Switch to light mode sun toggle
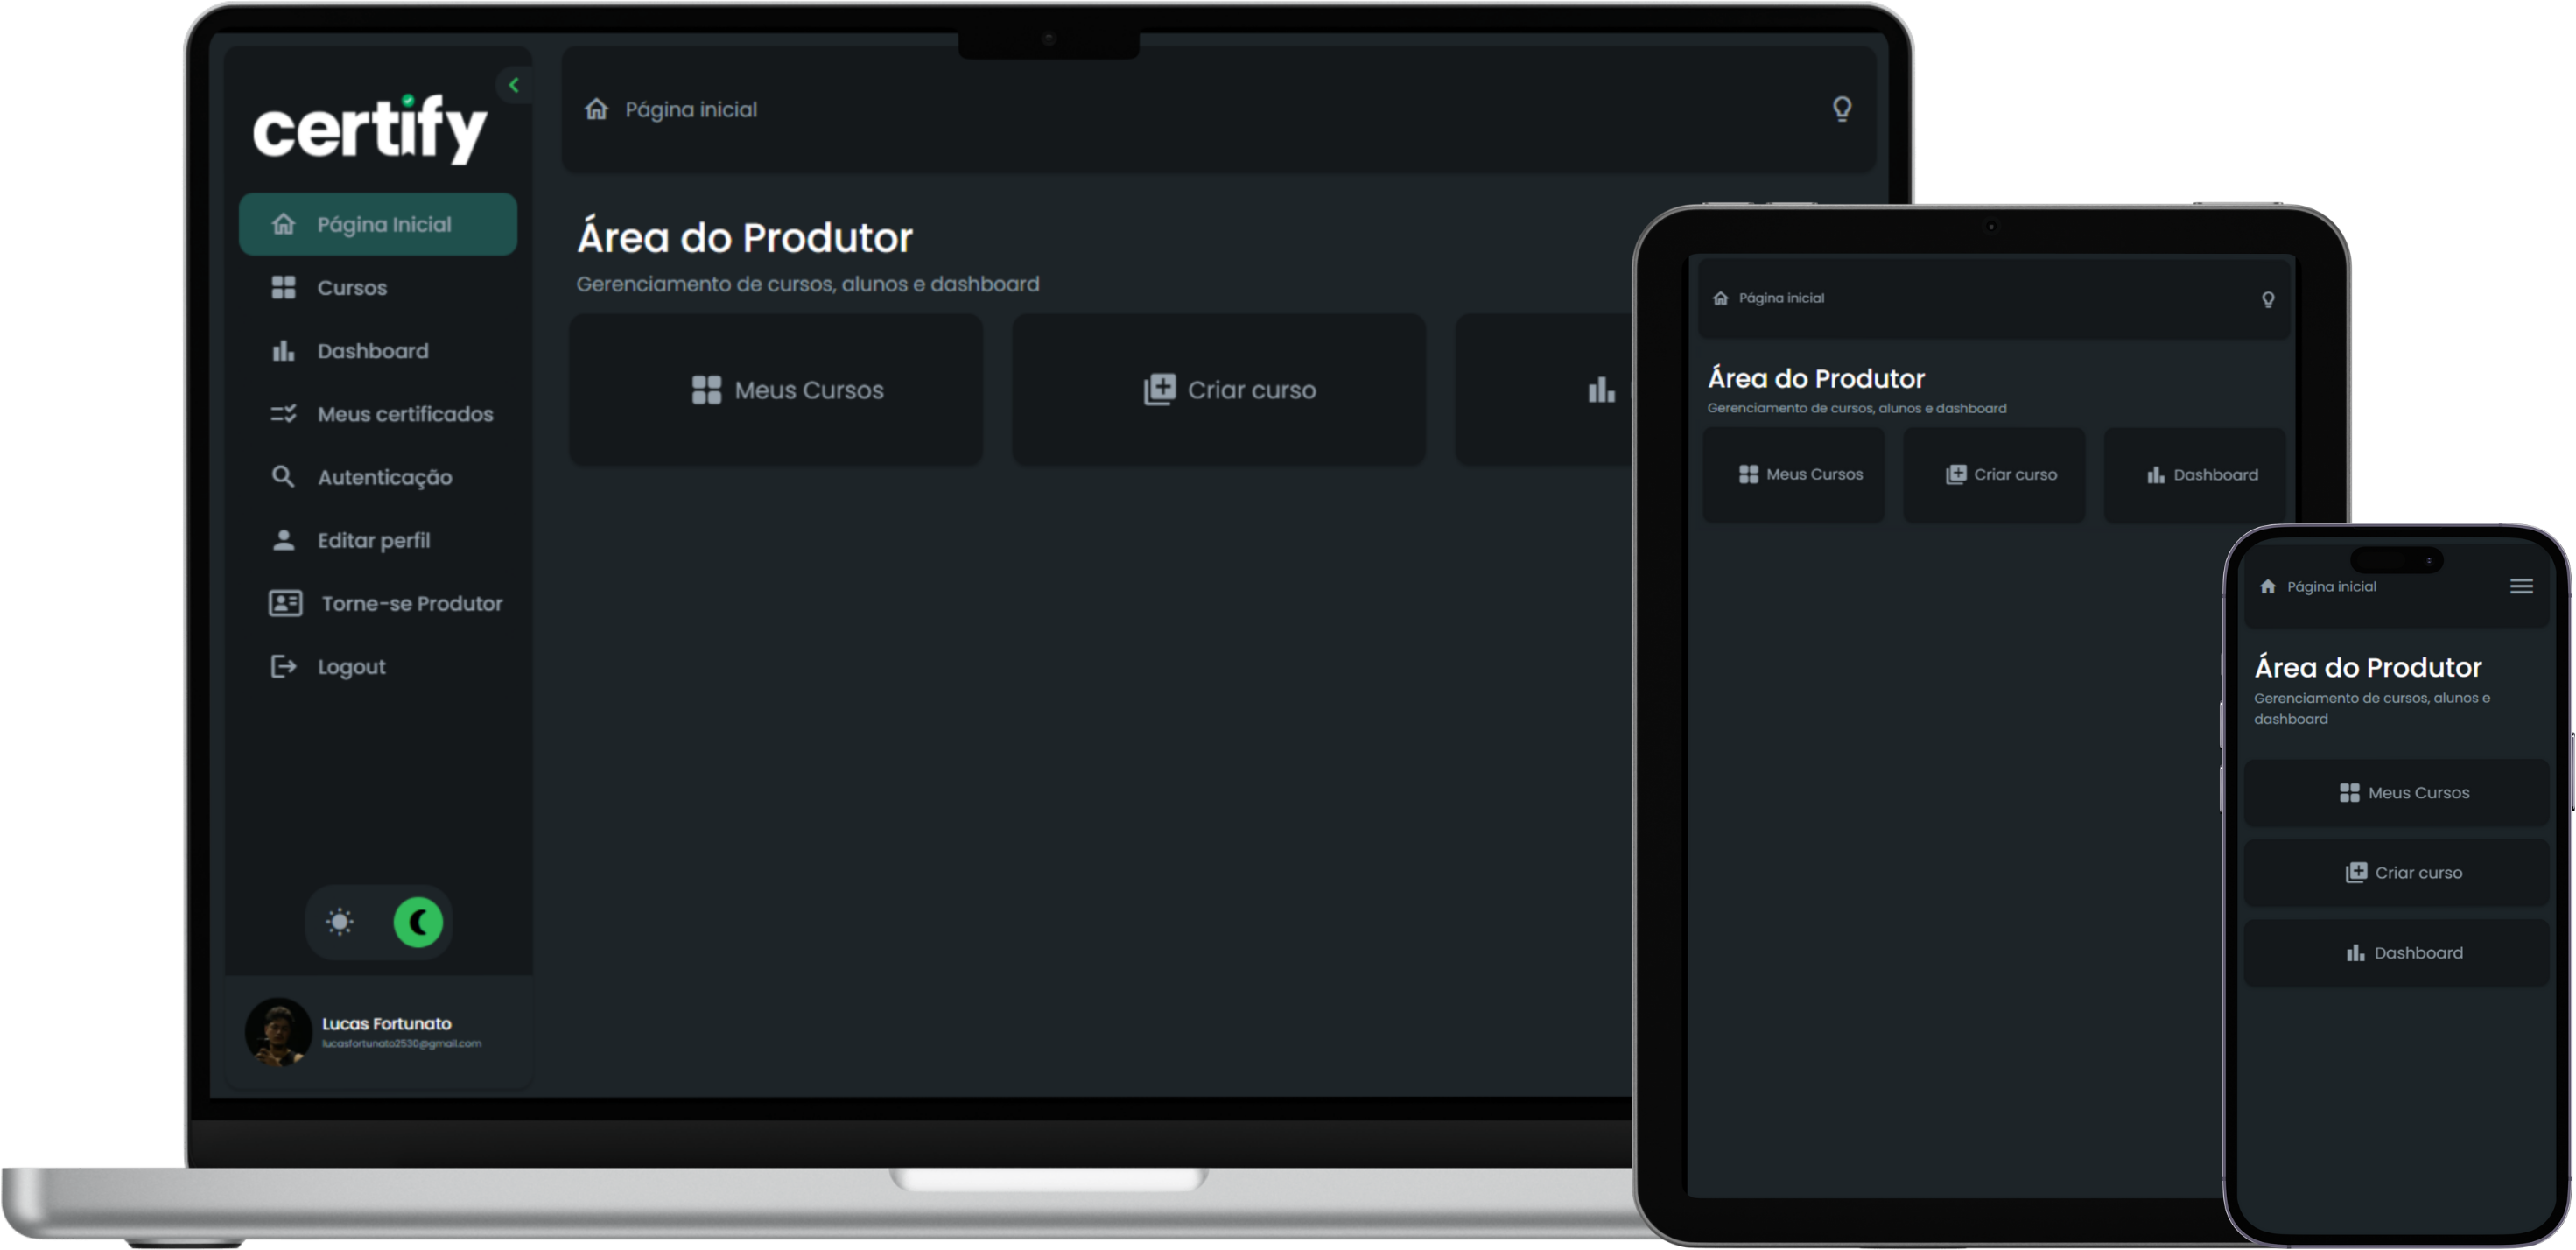 pos(340,922)
